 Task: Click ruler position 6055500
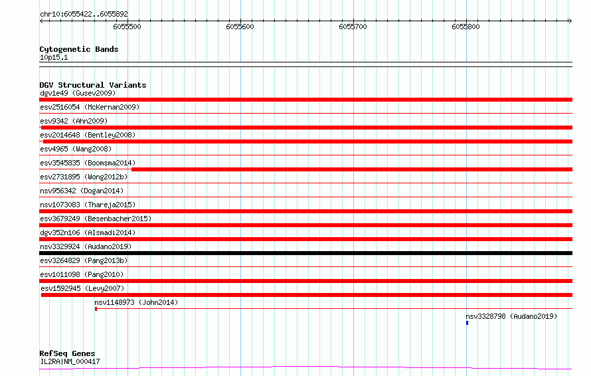tap(127, 27)
